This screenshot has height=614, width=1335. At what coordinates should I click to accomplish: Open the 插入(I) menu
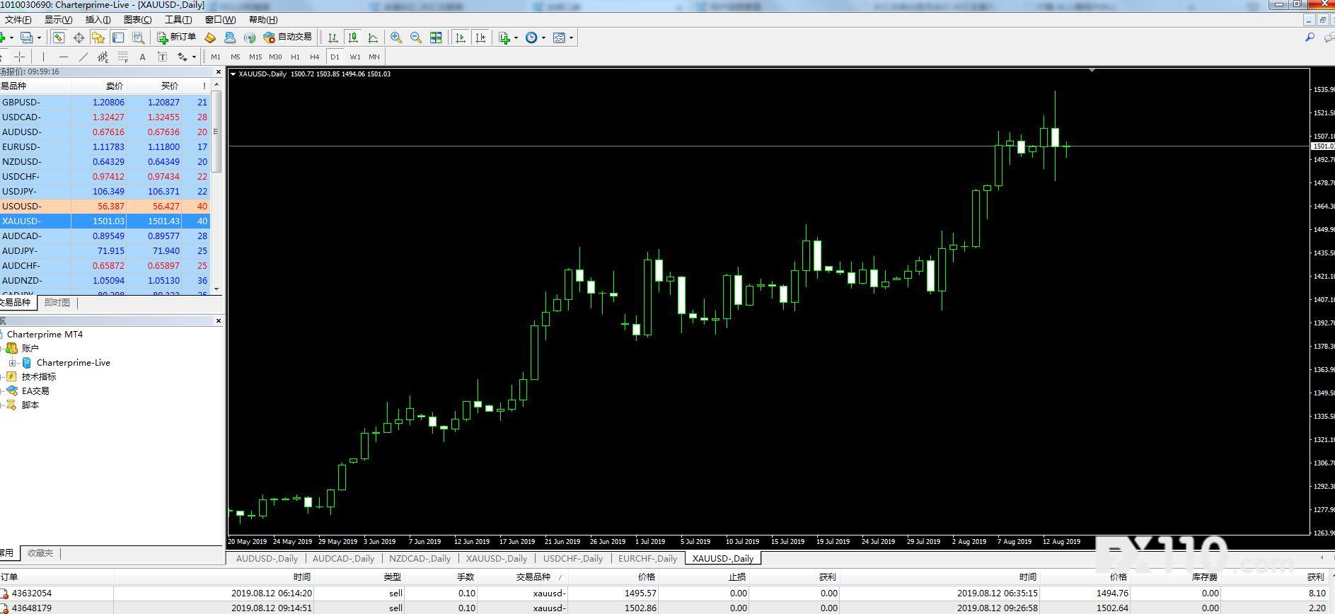tap(98, 20)
